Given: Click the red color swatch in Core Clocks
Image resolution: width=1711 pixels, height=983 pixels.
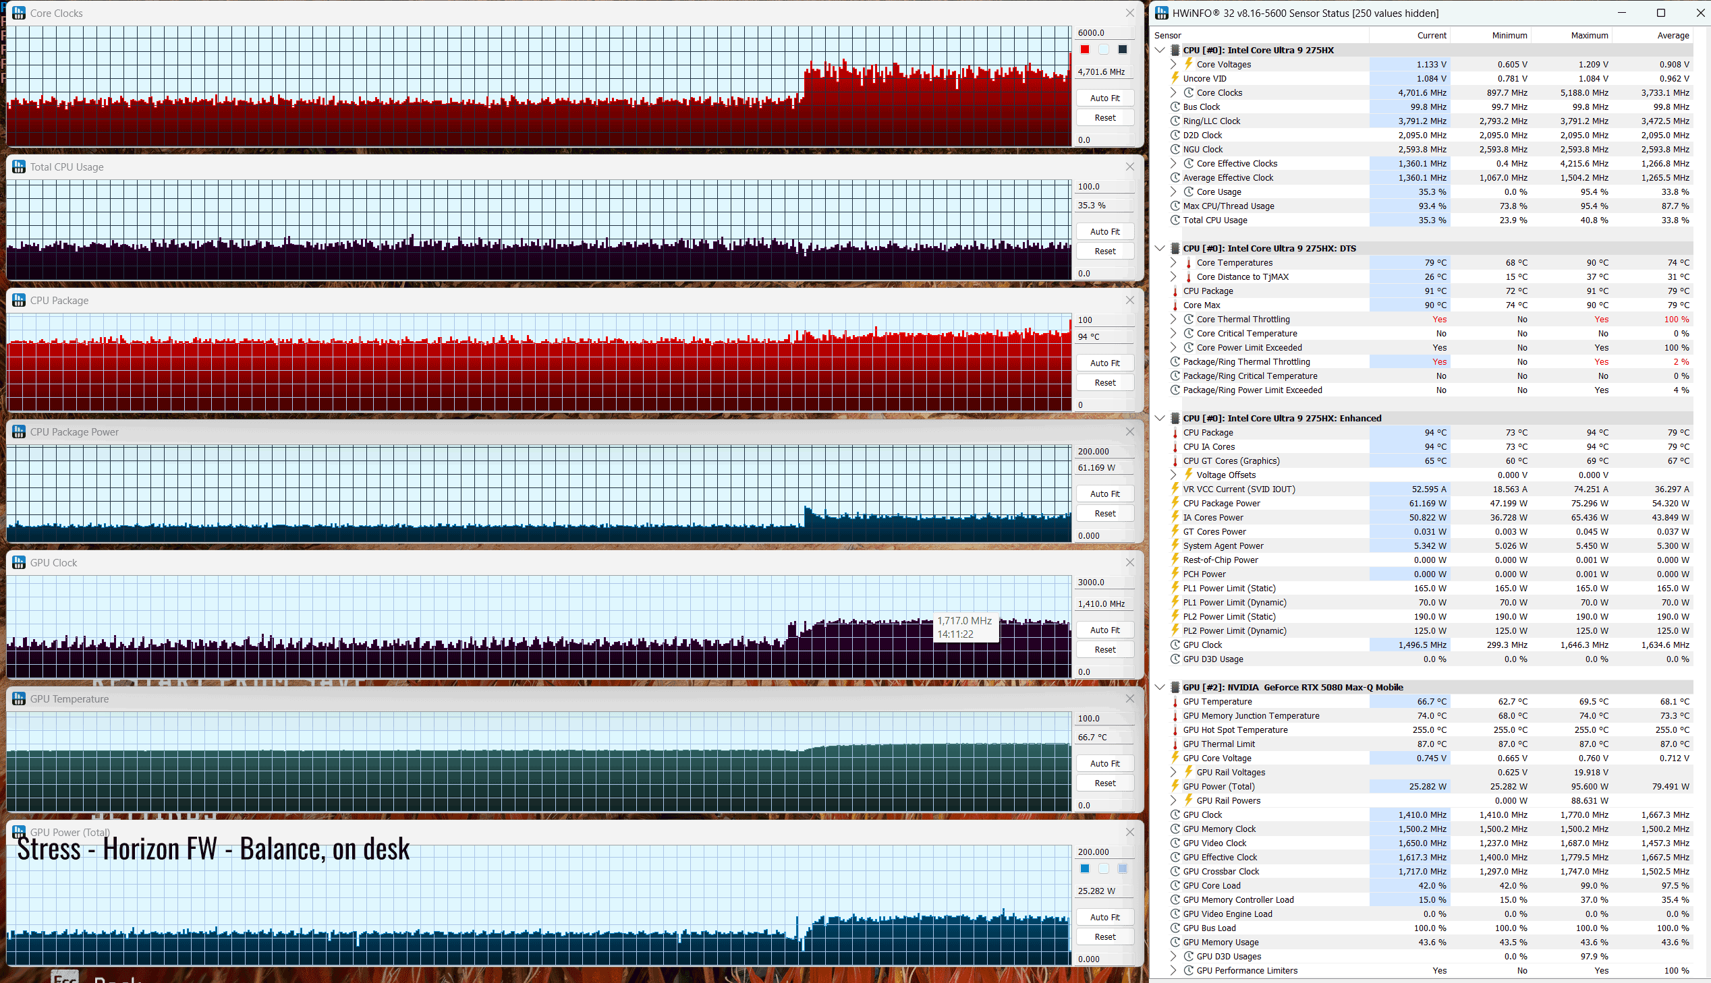Looking at the screenshot, I should pos(1085,49).
